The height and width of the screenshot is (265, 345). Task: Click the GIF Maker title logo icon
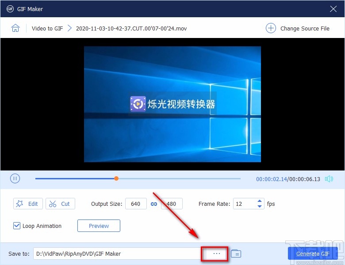click(10, 9)
